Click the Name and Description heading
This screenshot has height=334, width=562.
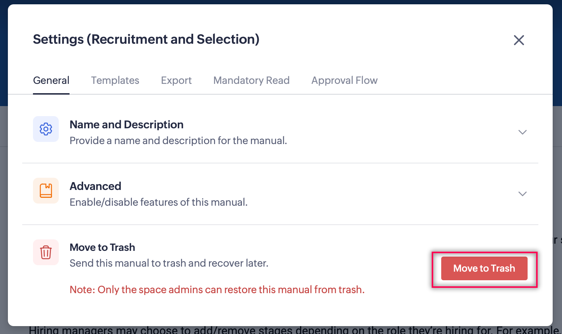click(127, 125)
